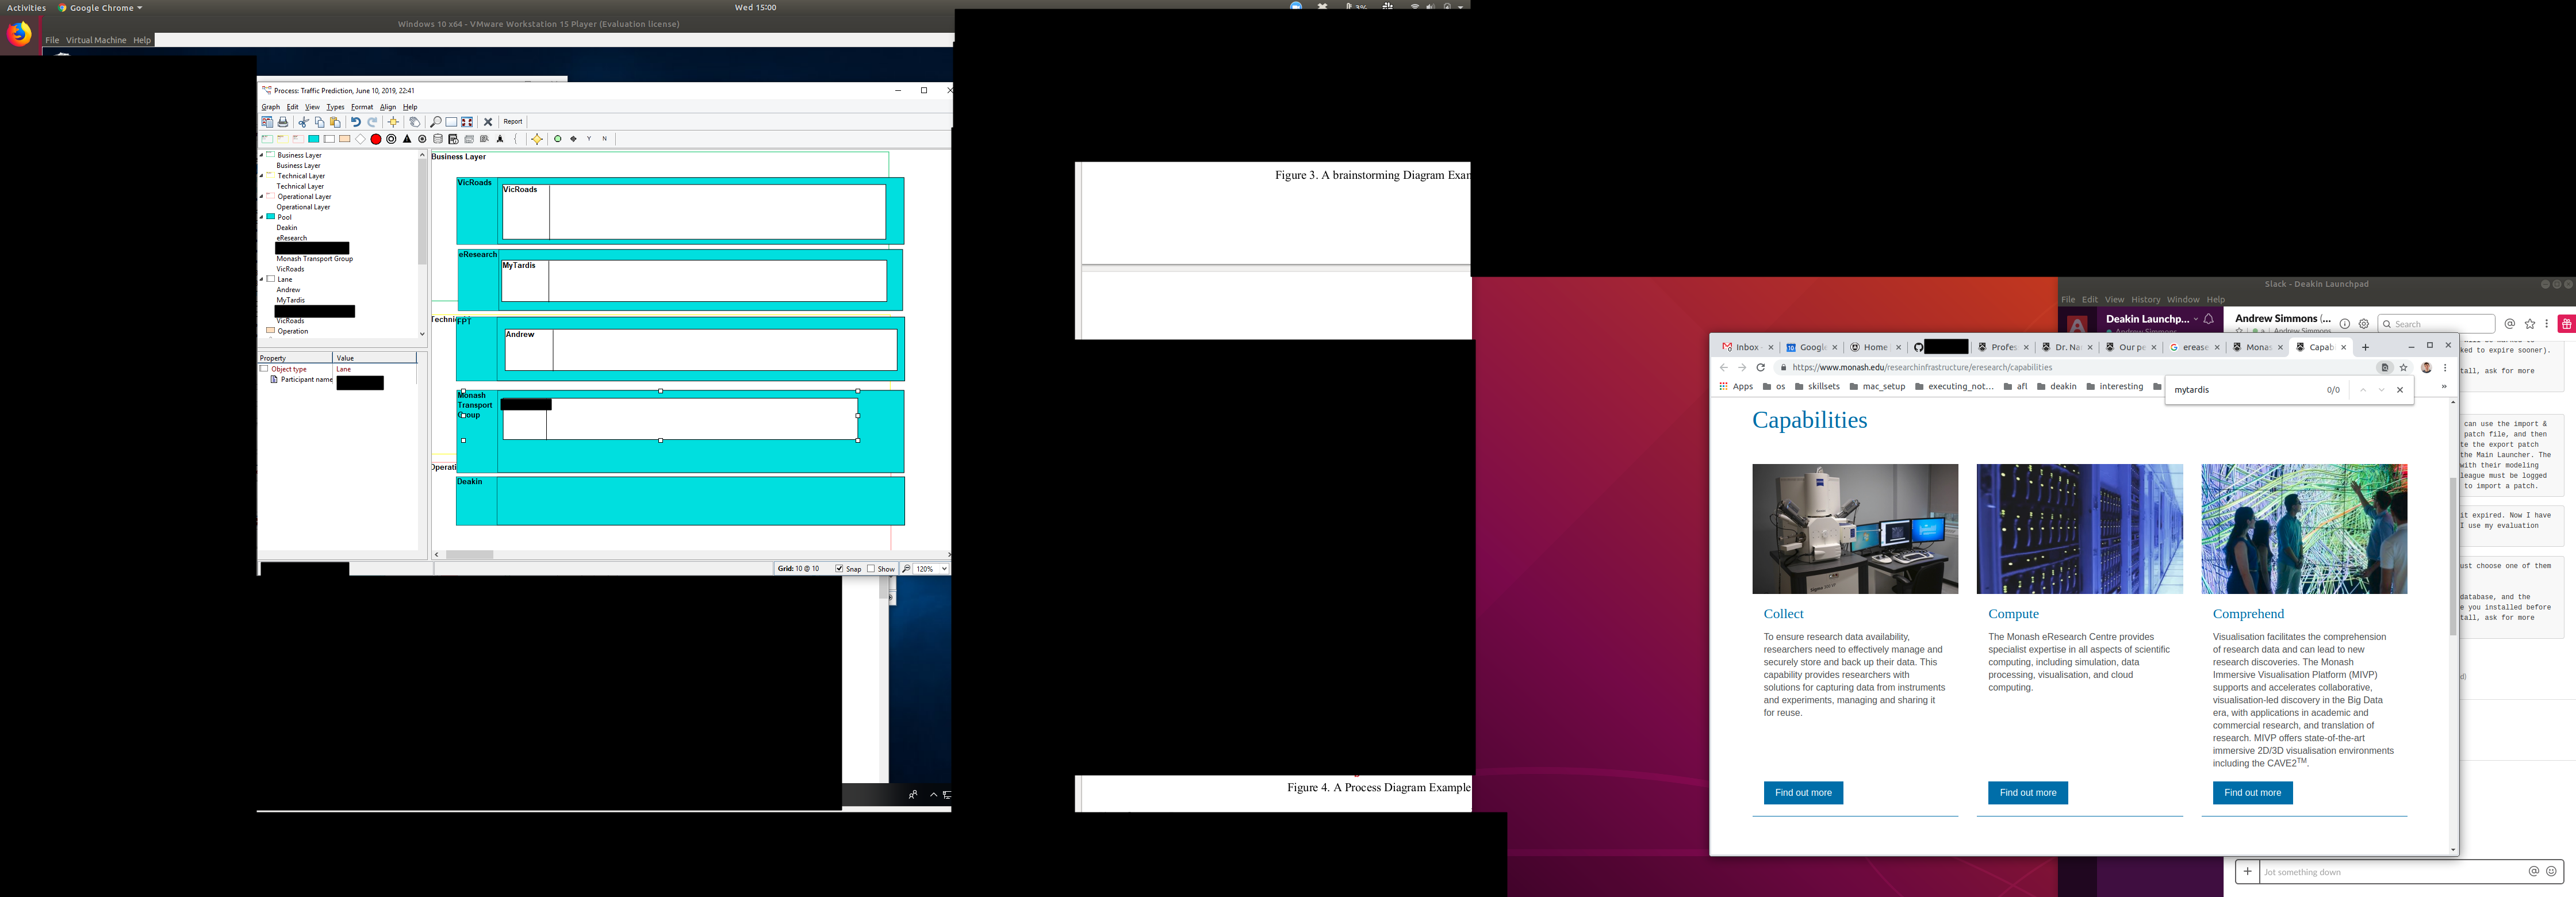Toggle the Show grid checkbox

coord(871,569)
